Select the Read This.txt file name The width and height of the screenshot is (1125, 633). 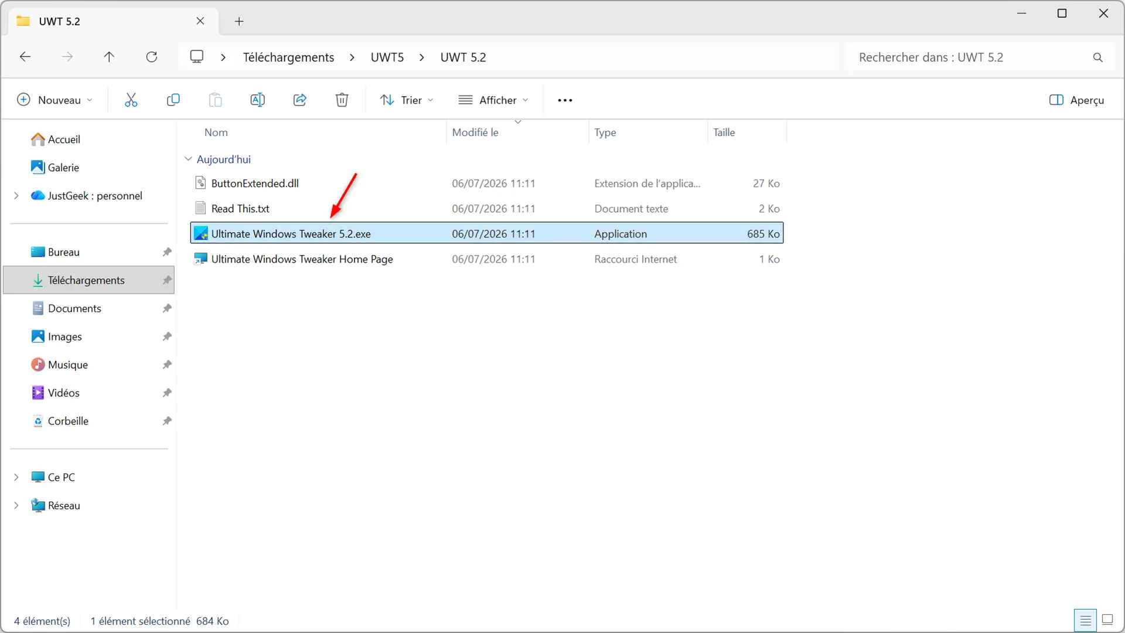coord(240,209)
